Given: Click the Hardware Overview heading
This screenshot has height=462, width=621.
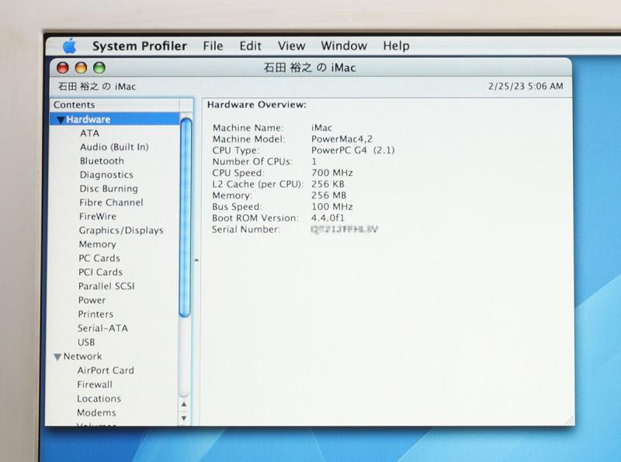Looking at the screenshot, I should pyautogui.click(x=257, y=105).
